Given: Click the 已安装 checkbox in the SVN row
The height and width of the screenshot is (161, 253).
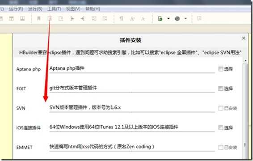Looking at the screenshot, I should pyautogui.click(x=220, y=108).
